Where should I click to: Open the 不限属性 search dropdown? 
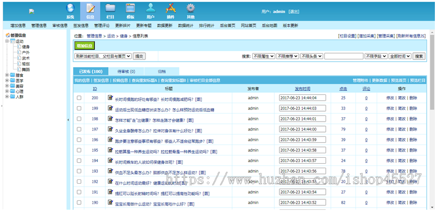[263, 56]
